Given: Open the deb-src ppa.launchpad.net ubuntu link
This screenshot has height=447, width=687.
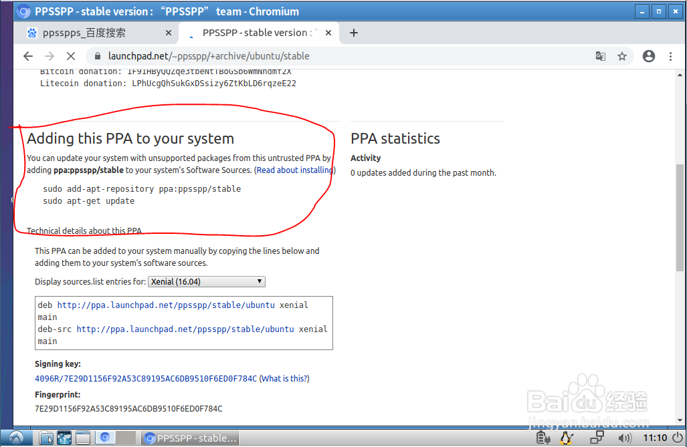Looking at the screenshot, I should 185,329.
